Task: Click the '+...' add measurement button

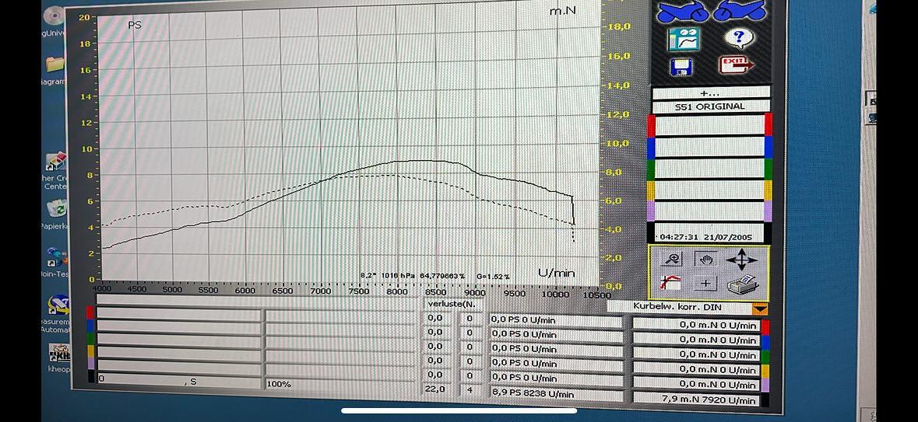Action: click(710, 92)
